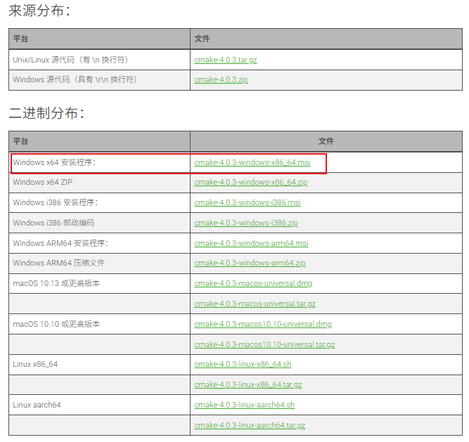Click centered '文件' header in binary table

tap(326, 141)
